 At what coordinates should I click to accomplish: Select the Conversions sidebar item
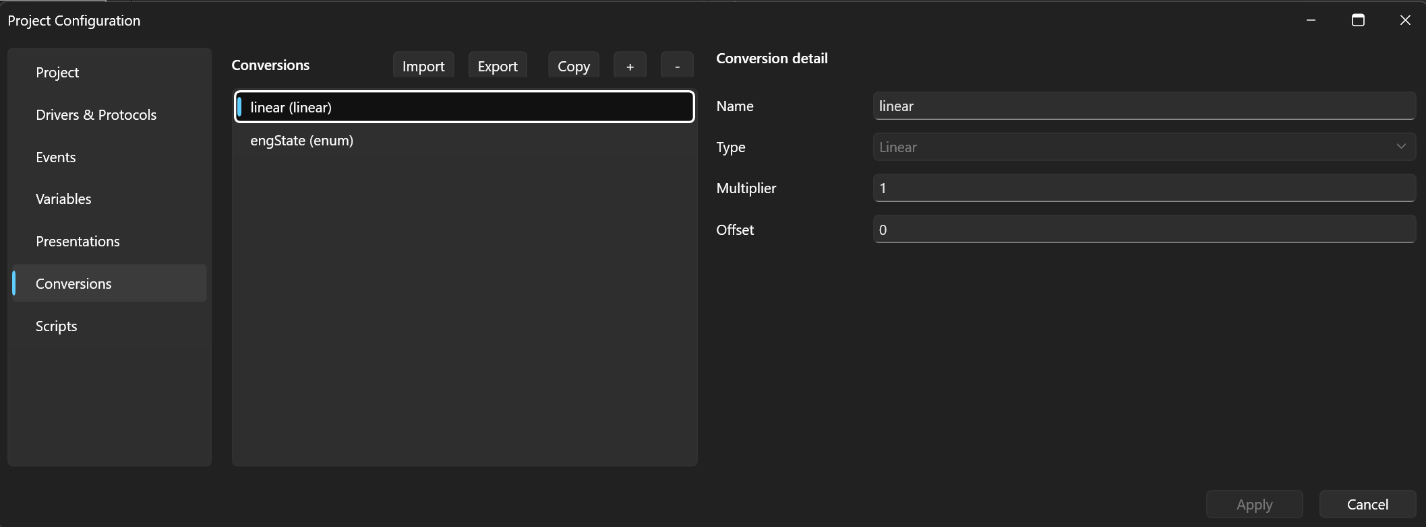109,283
